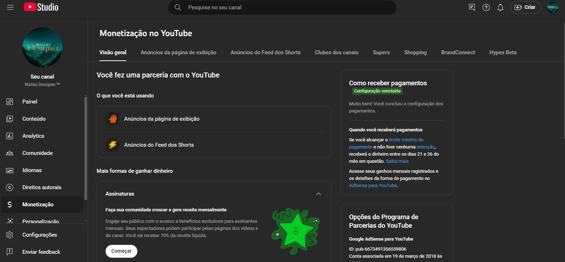Open the Personalização magic wand icon
Image resolution: width=565 pixels, height=262 pixels.
coord(10,221)
